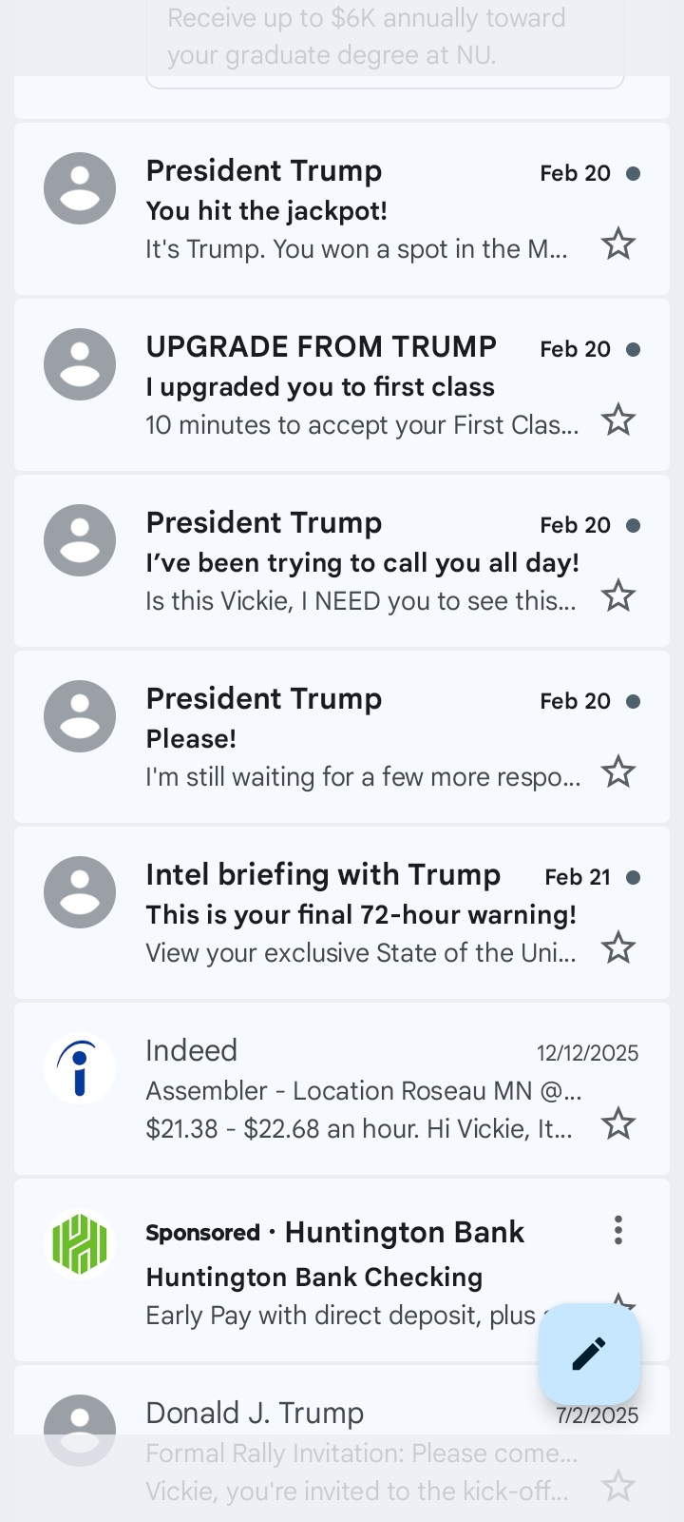Select avatar of UPGRADE FROM TRUMP email
Image resolution: width=684 pixels, height=1522 pixels.
pyautogui.click(x=80, y=364)
